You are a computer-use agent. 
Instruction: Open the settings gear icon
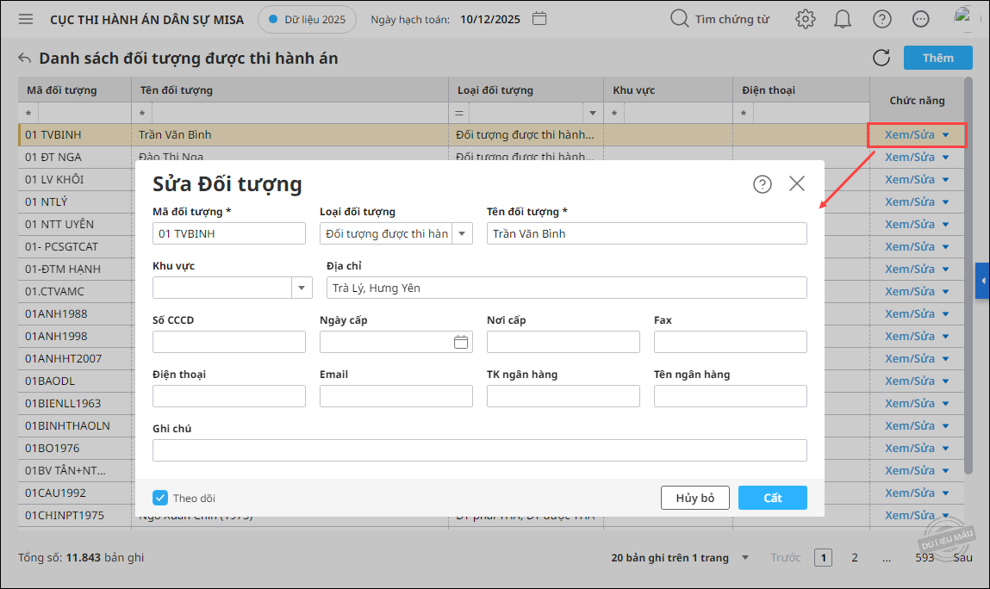(x=805, y=19)
